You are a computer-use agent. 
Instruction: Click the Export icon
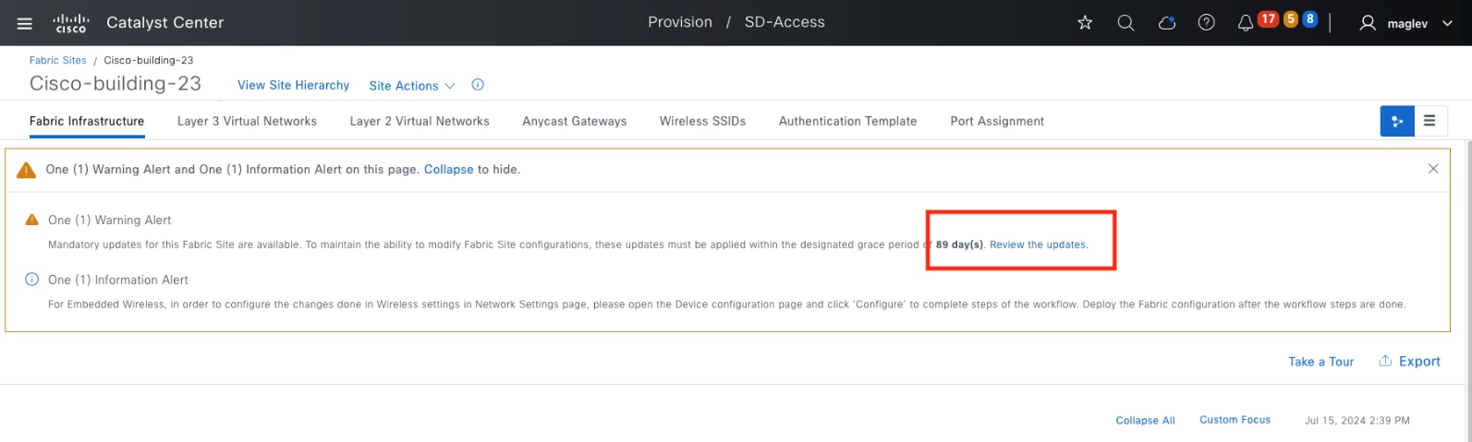click(1385, 361)
